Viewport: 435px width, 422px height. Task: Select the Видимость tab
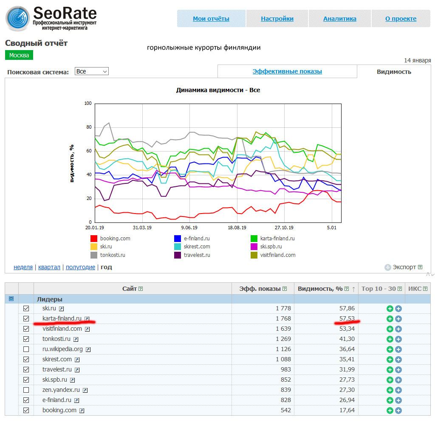point(394,72)
